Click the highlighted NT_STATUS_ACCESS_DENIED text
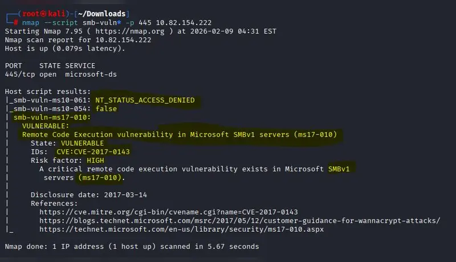This screenshot has height=262, width=456. coord(145,100)
